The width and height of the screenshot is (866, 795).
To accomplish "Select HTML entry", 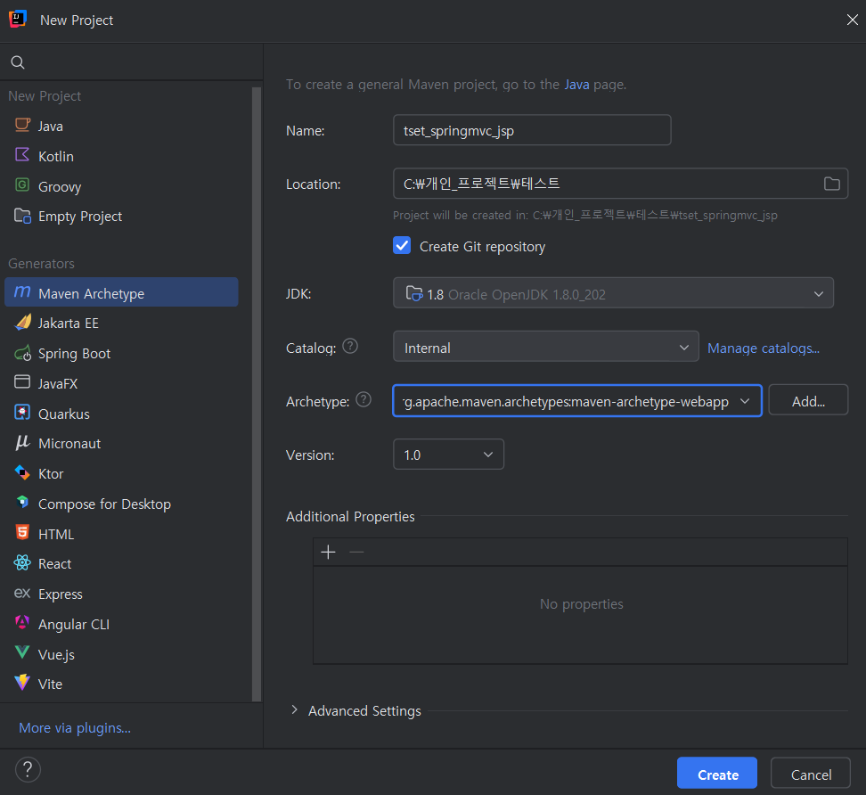I will [x=121, y=534].
